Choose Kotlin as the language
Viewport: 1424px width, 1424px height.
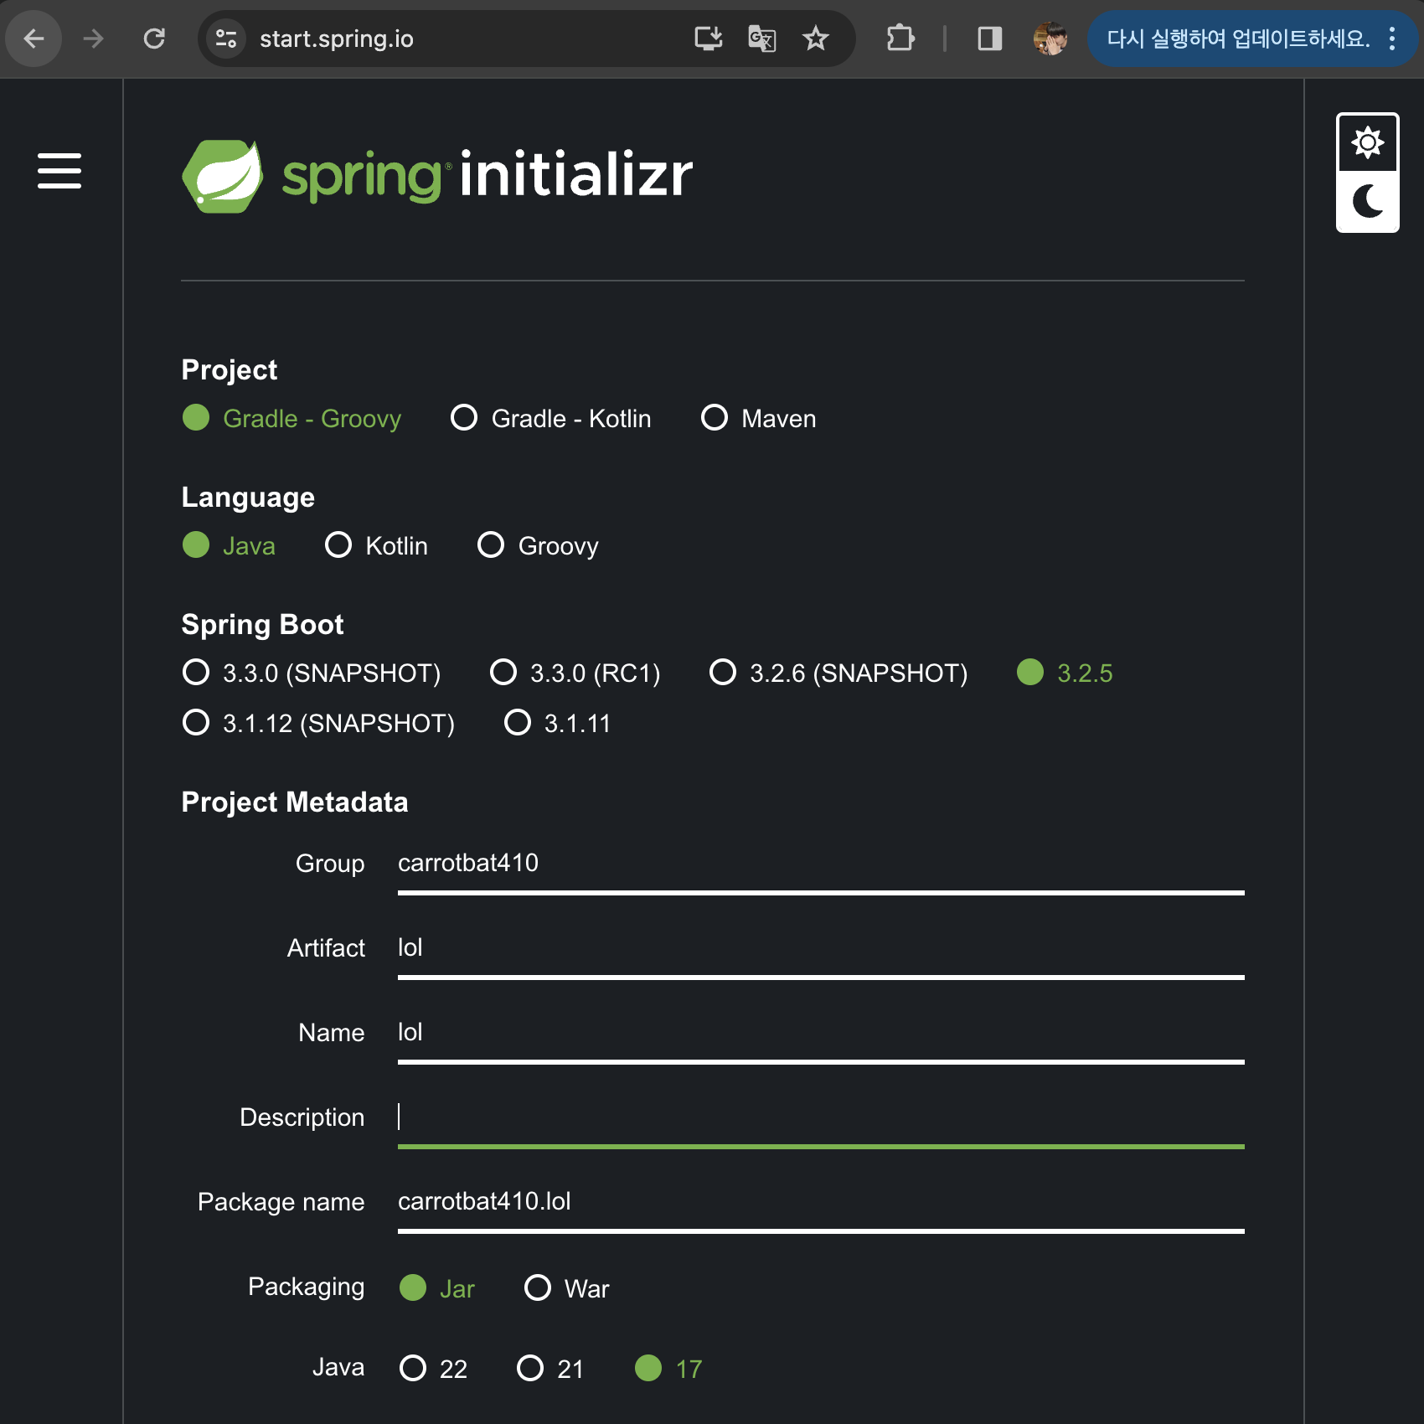pyautogui.click(x=338, y=545)
